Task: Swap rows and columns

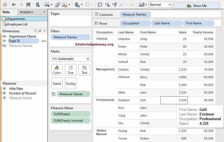Action: coord(100,5)
